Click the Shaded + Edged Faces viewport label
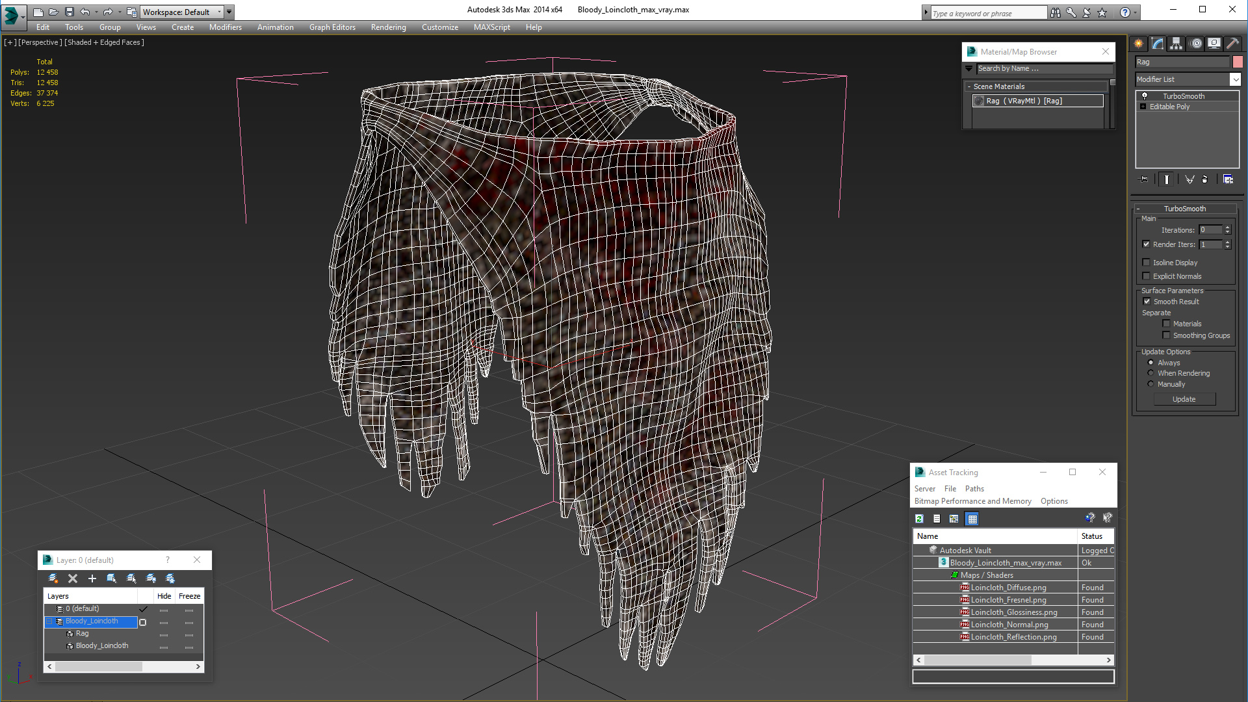Screen dimensions: 1248x702 (105, 42)
